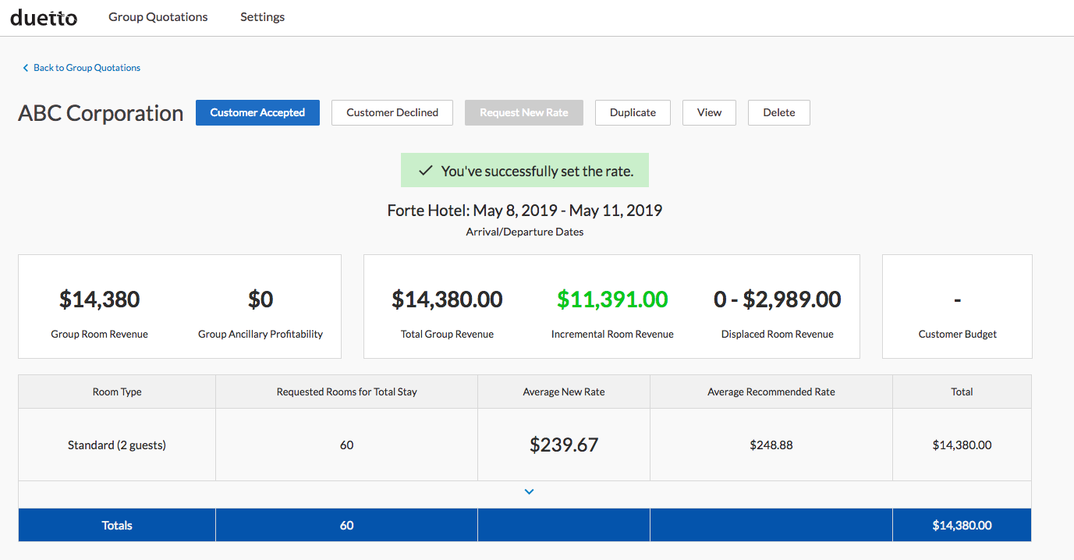
Task: Open the Settings menu
Action: pyautogui.click(x=262, y=17)
